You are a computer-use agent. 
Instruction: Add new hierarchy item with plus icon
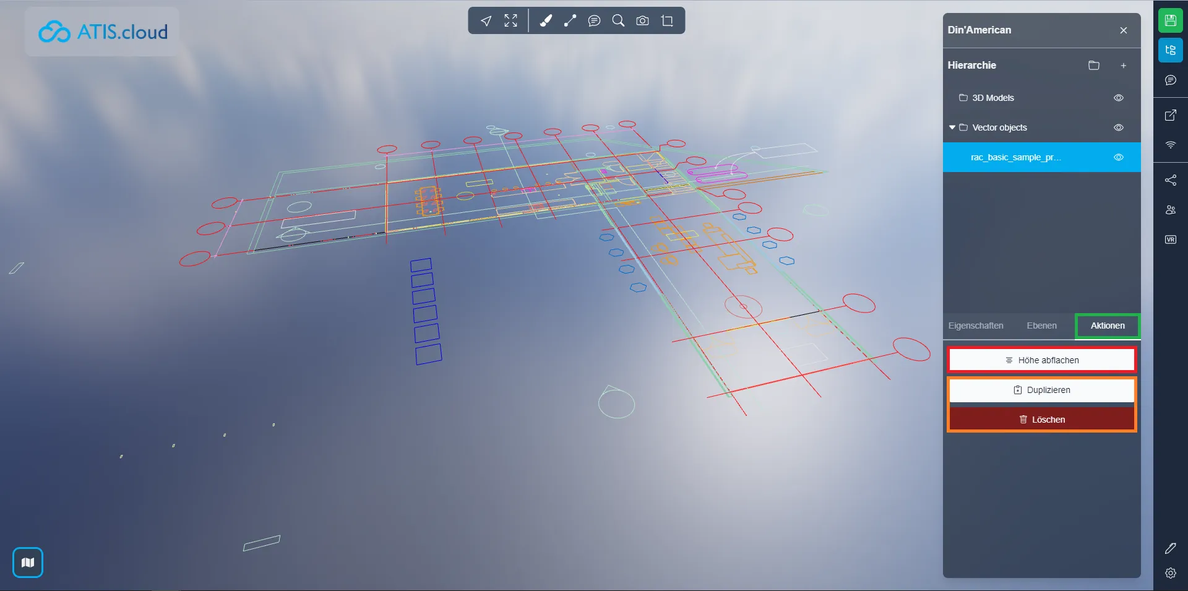tap(1123, 66)
